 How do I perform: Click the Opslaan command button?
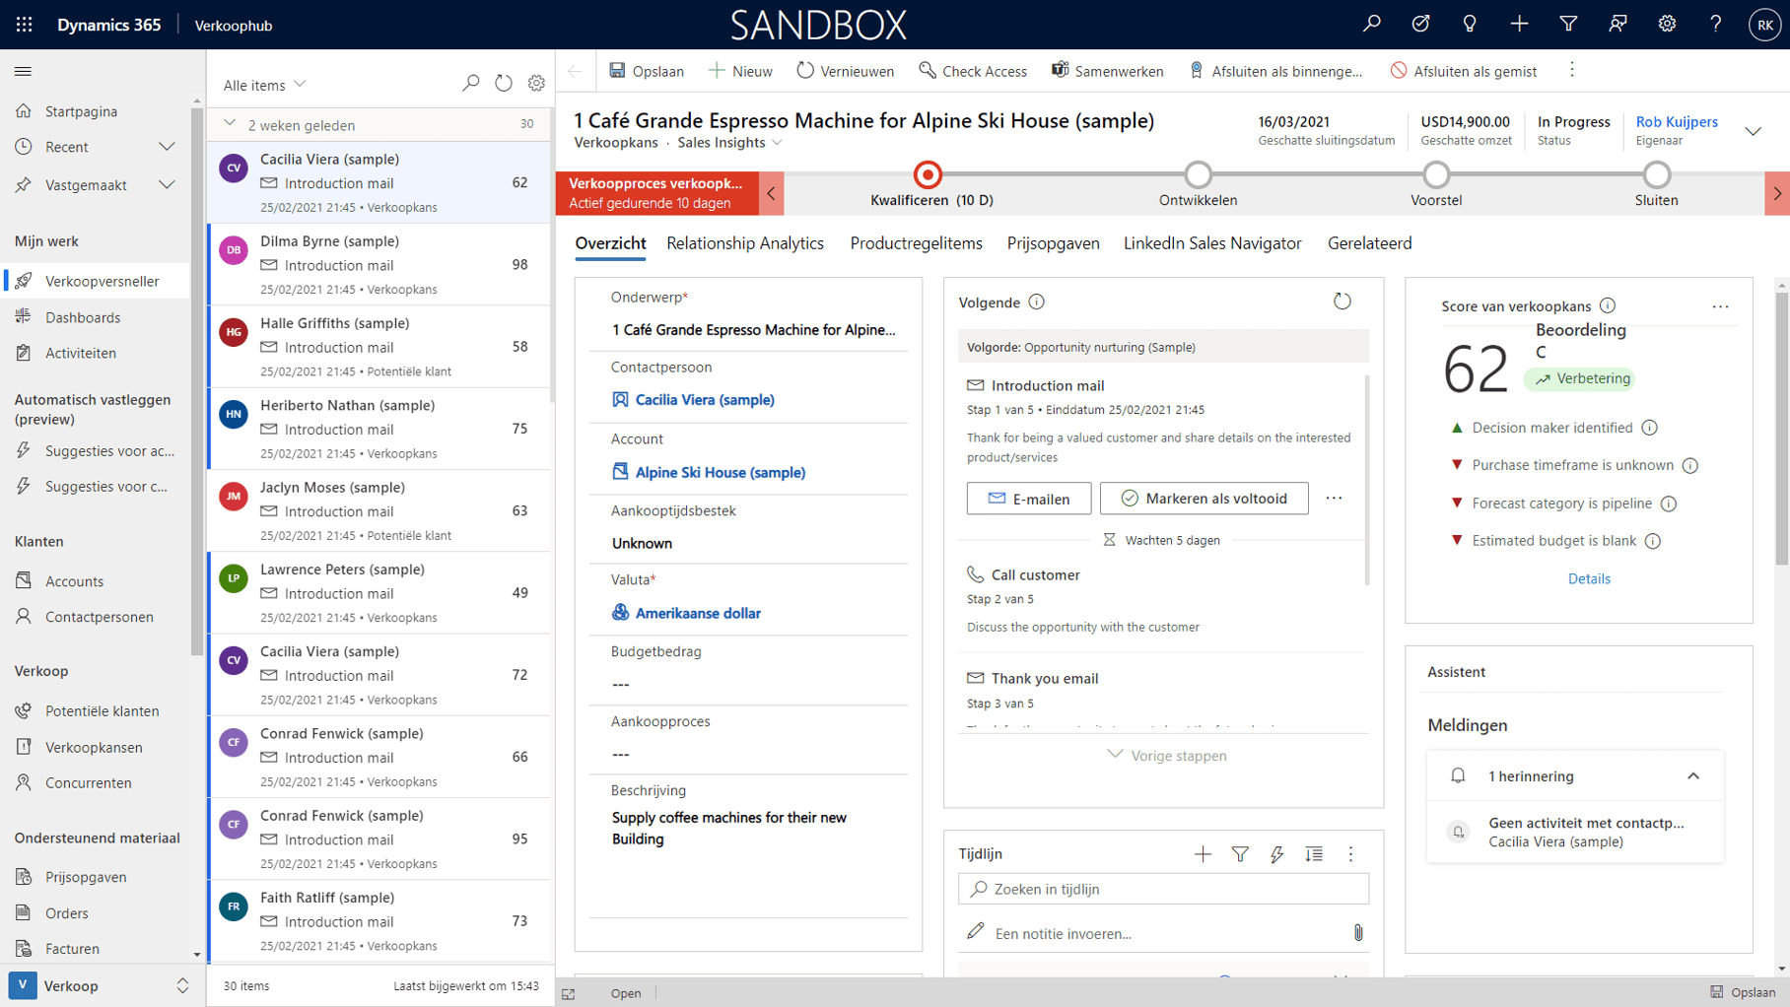(x=647, y=71)
